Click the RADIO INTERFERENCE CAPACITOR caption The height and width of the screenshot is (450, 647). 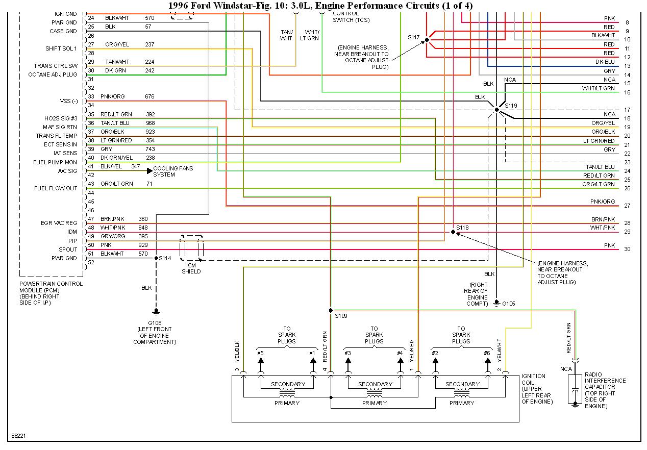point(605,390)
